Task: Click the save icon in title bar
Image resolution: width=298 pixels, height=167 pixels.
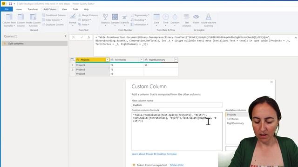Action: coord(10,4)
